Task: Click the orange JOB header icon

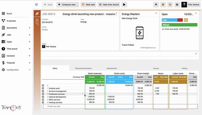Action: click(37, 14)
